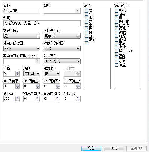
Task: Check the 血 attribute checkbox
Action: 86,36
